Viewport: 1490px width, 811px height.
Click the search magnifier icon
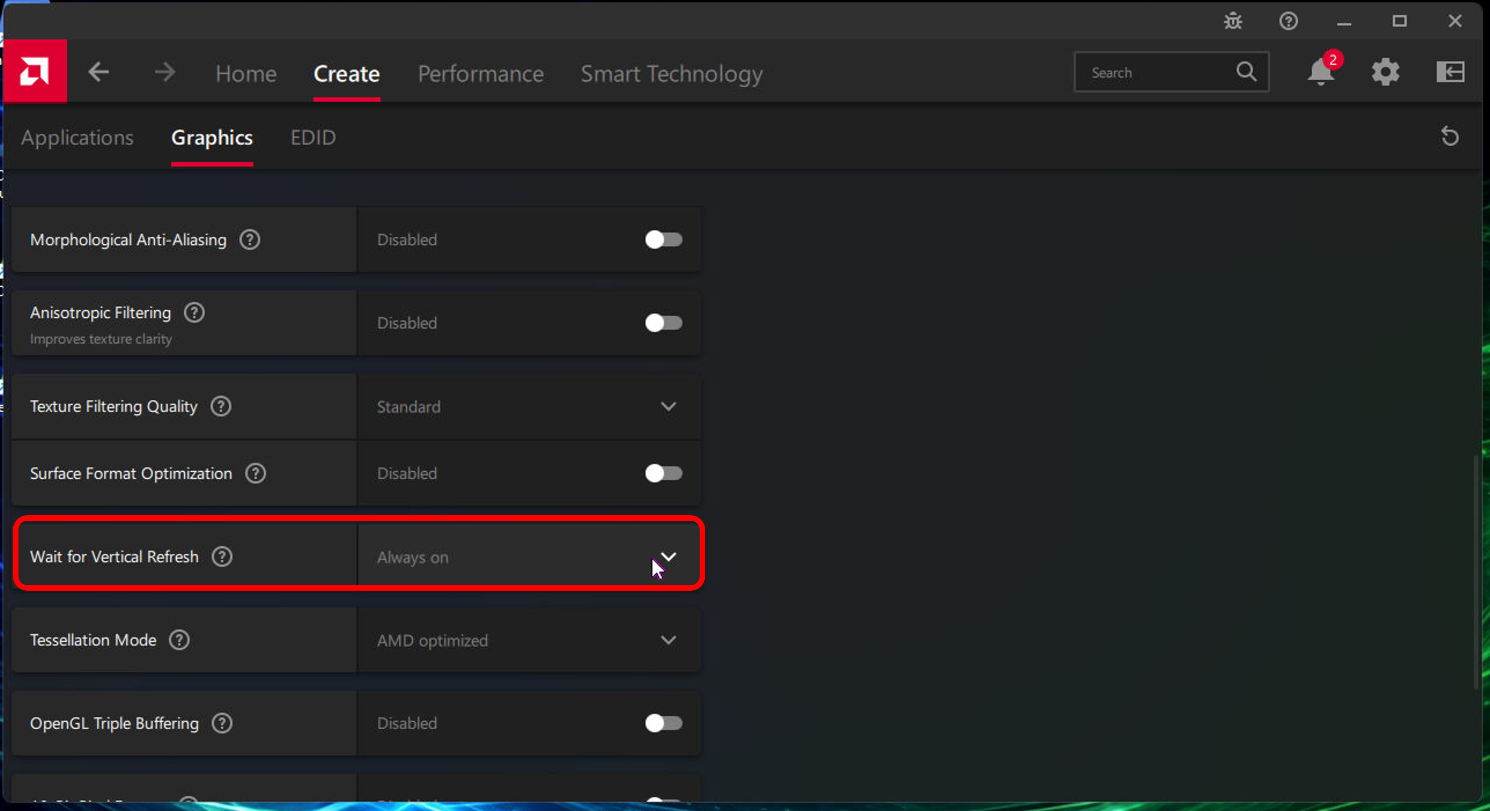pyautogui.click(x=1247, y=72)
